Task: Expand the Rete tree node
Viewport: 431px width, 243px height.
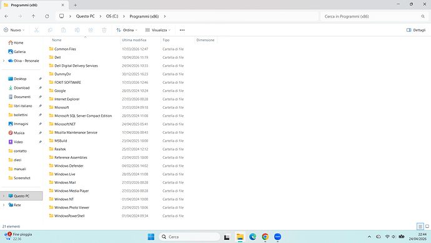Action: 4,205
